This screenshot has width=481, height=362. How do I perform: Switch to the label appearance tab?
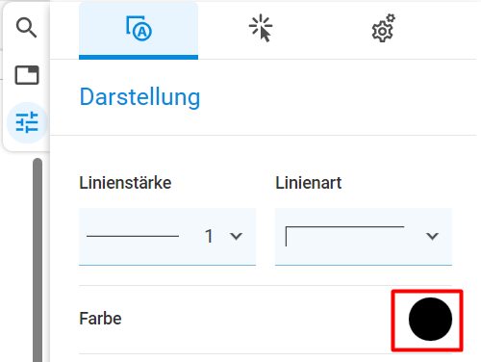139,31
